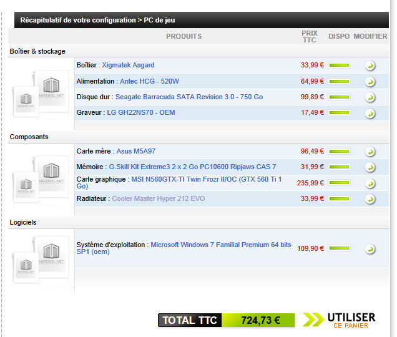This screenshot has height=337, width=397.
Task: Click the modify icon for Asus M5A97 motherboard
Action: (370, 152)
